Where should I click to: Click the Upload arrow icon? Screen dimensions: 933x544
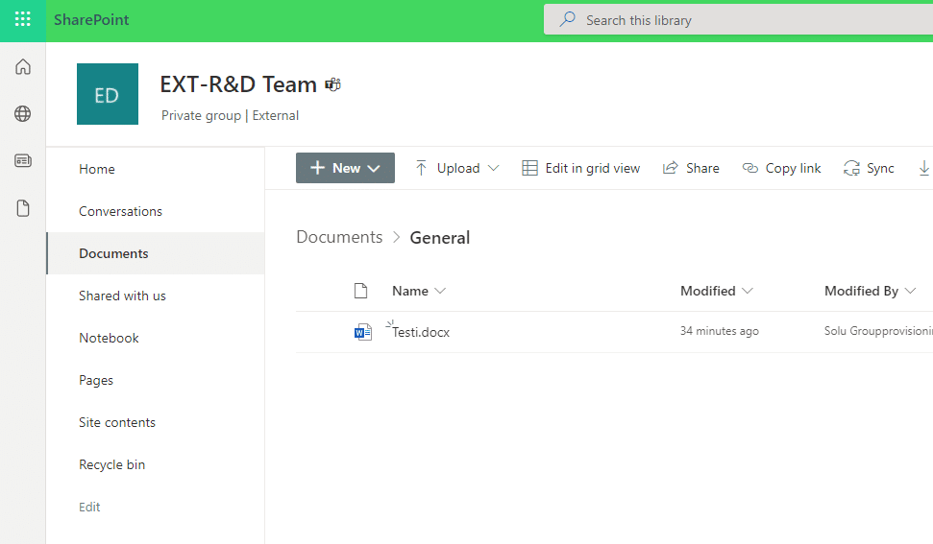[421, 168]
